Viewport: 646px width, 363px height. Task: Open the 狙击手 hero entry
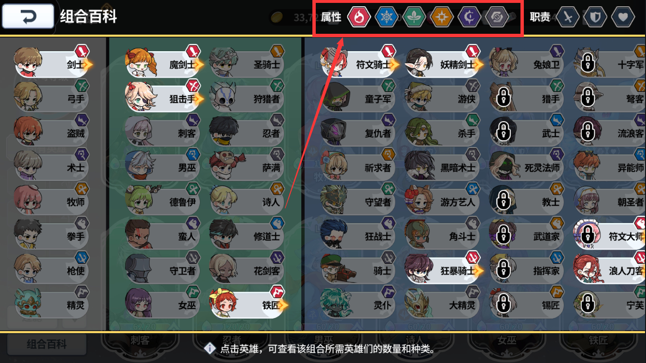164,98
